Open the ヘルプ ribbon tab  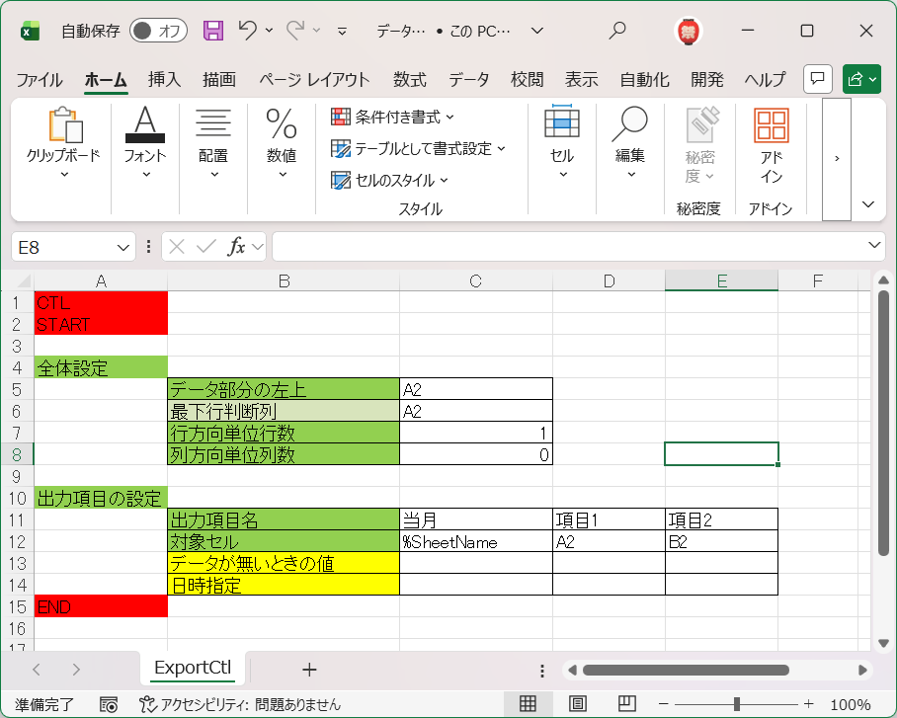click(x=765, y=80)
